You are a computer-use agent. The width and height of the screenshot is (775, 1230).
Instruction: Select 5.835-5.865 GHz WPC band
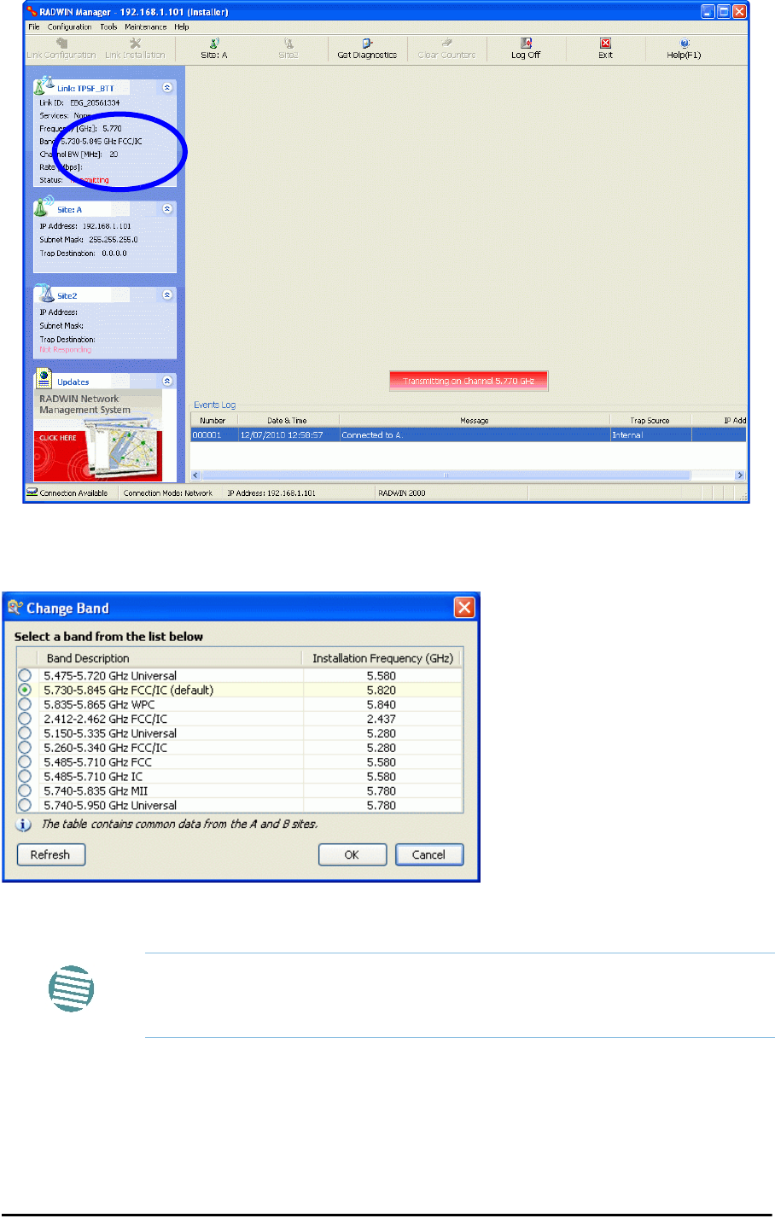25,704
